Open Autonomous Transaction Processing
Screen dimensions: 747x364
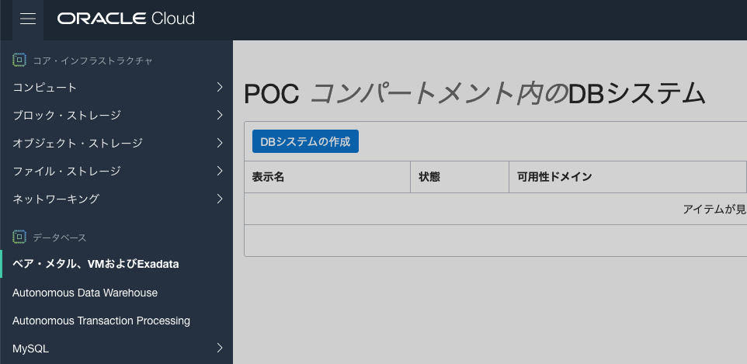click(x=101, y=321)
